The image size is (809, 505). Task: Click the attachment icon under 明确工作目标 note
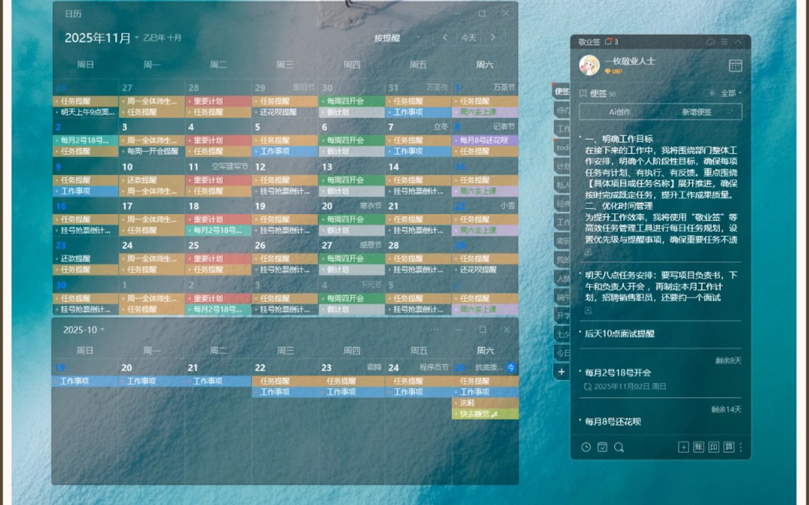pos(588,252)
